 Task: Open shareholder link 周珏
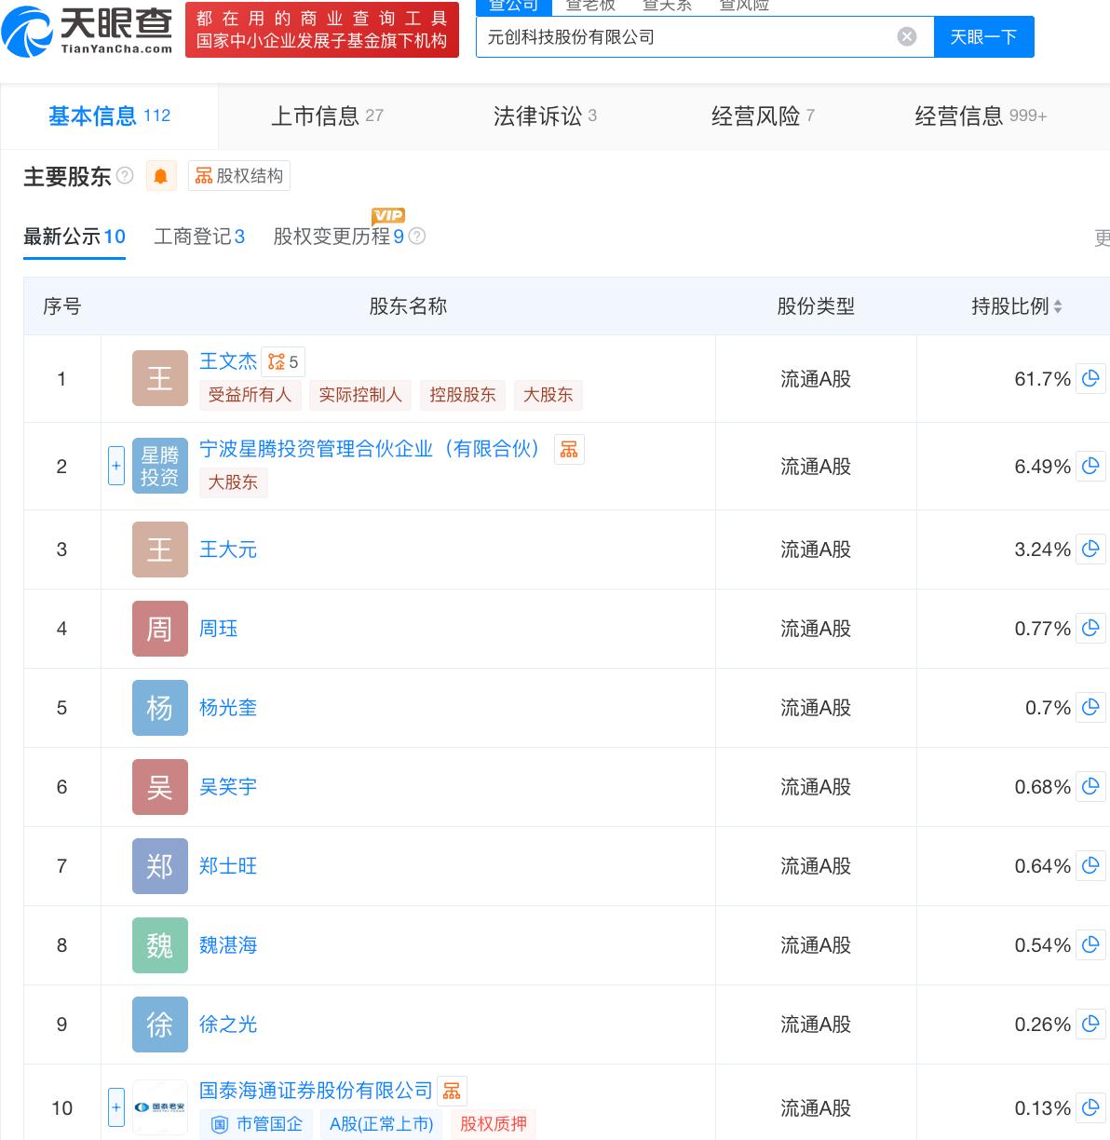click(219, 629)
